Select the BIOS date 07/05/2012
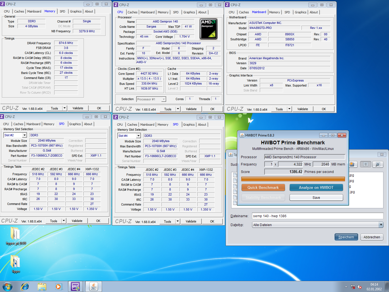 [289, 68]
